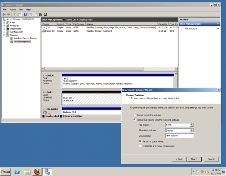Click the (C:) drive icon in volume list
This screenshot has height=176, width=226.
pos(43,28)
